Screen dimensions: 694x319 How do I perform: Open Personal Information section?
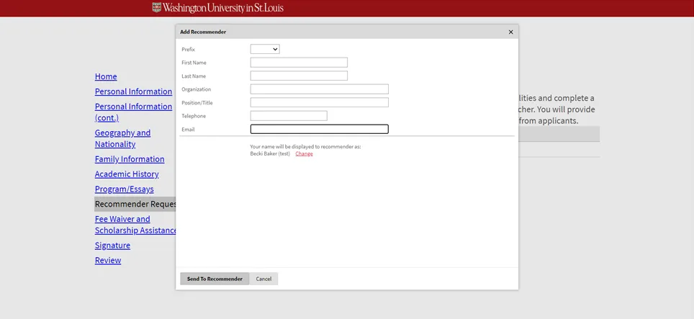[133, 91]
